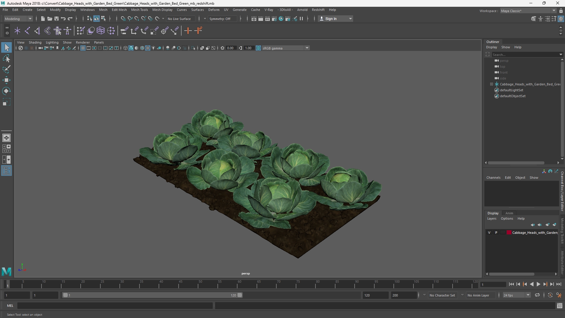Toggle the playback loop button
Screen dimensions: 565x318
pyautogui.click(x=537, y=295)
